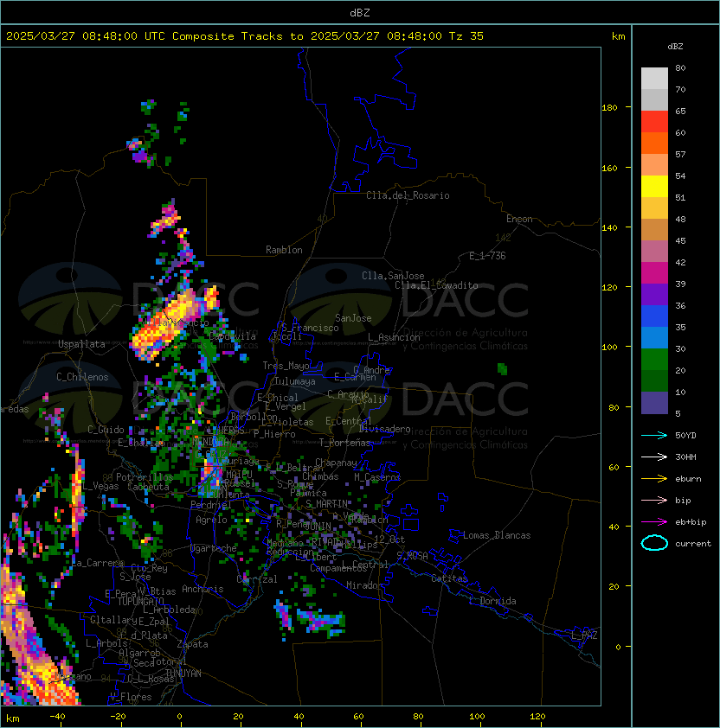Click the 'Uspallata' place label
720x728 pixels.
(81, 344)
